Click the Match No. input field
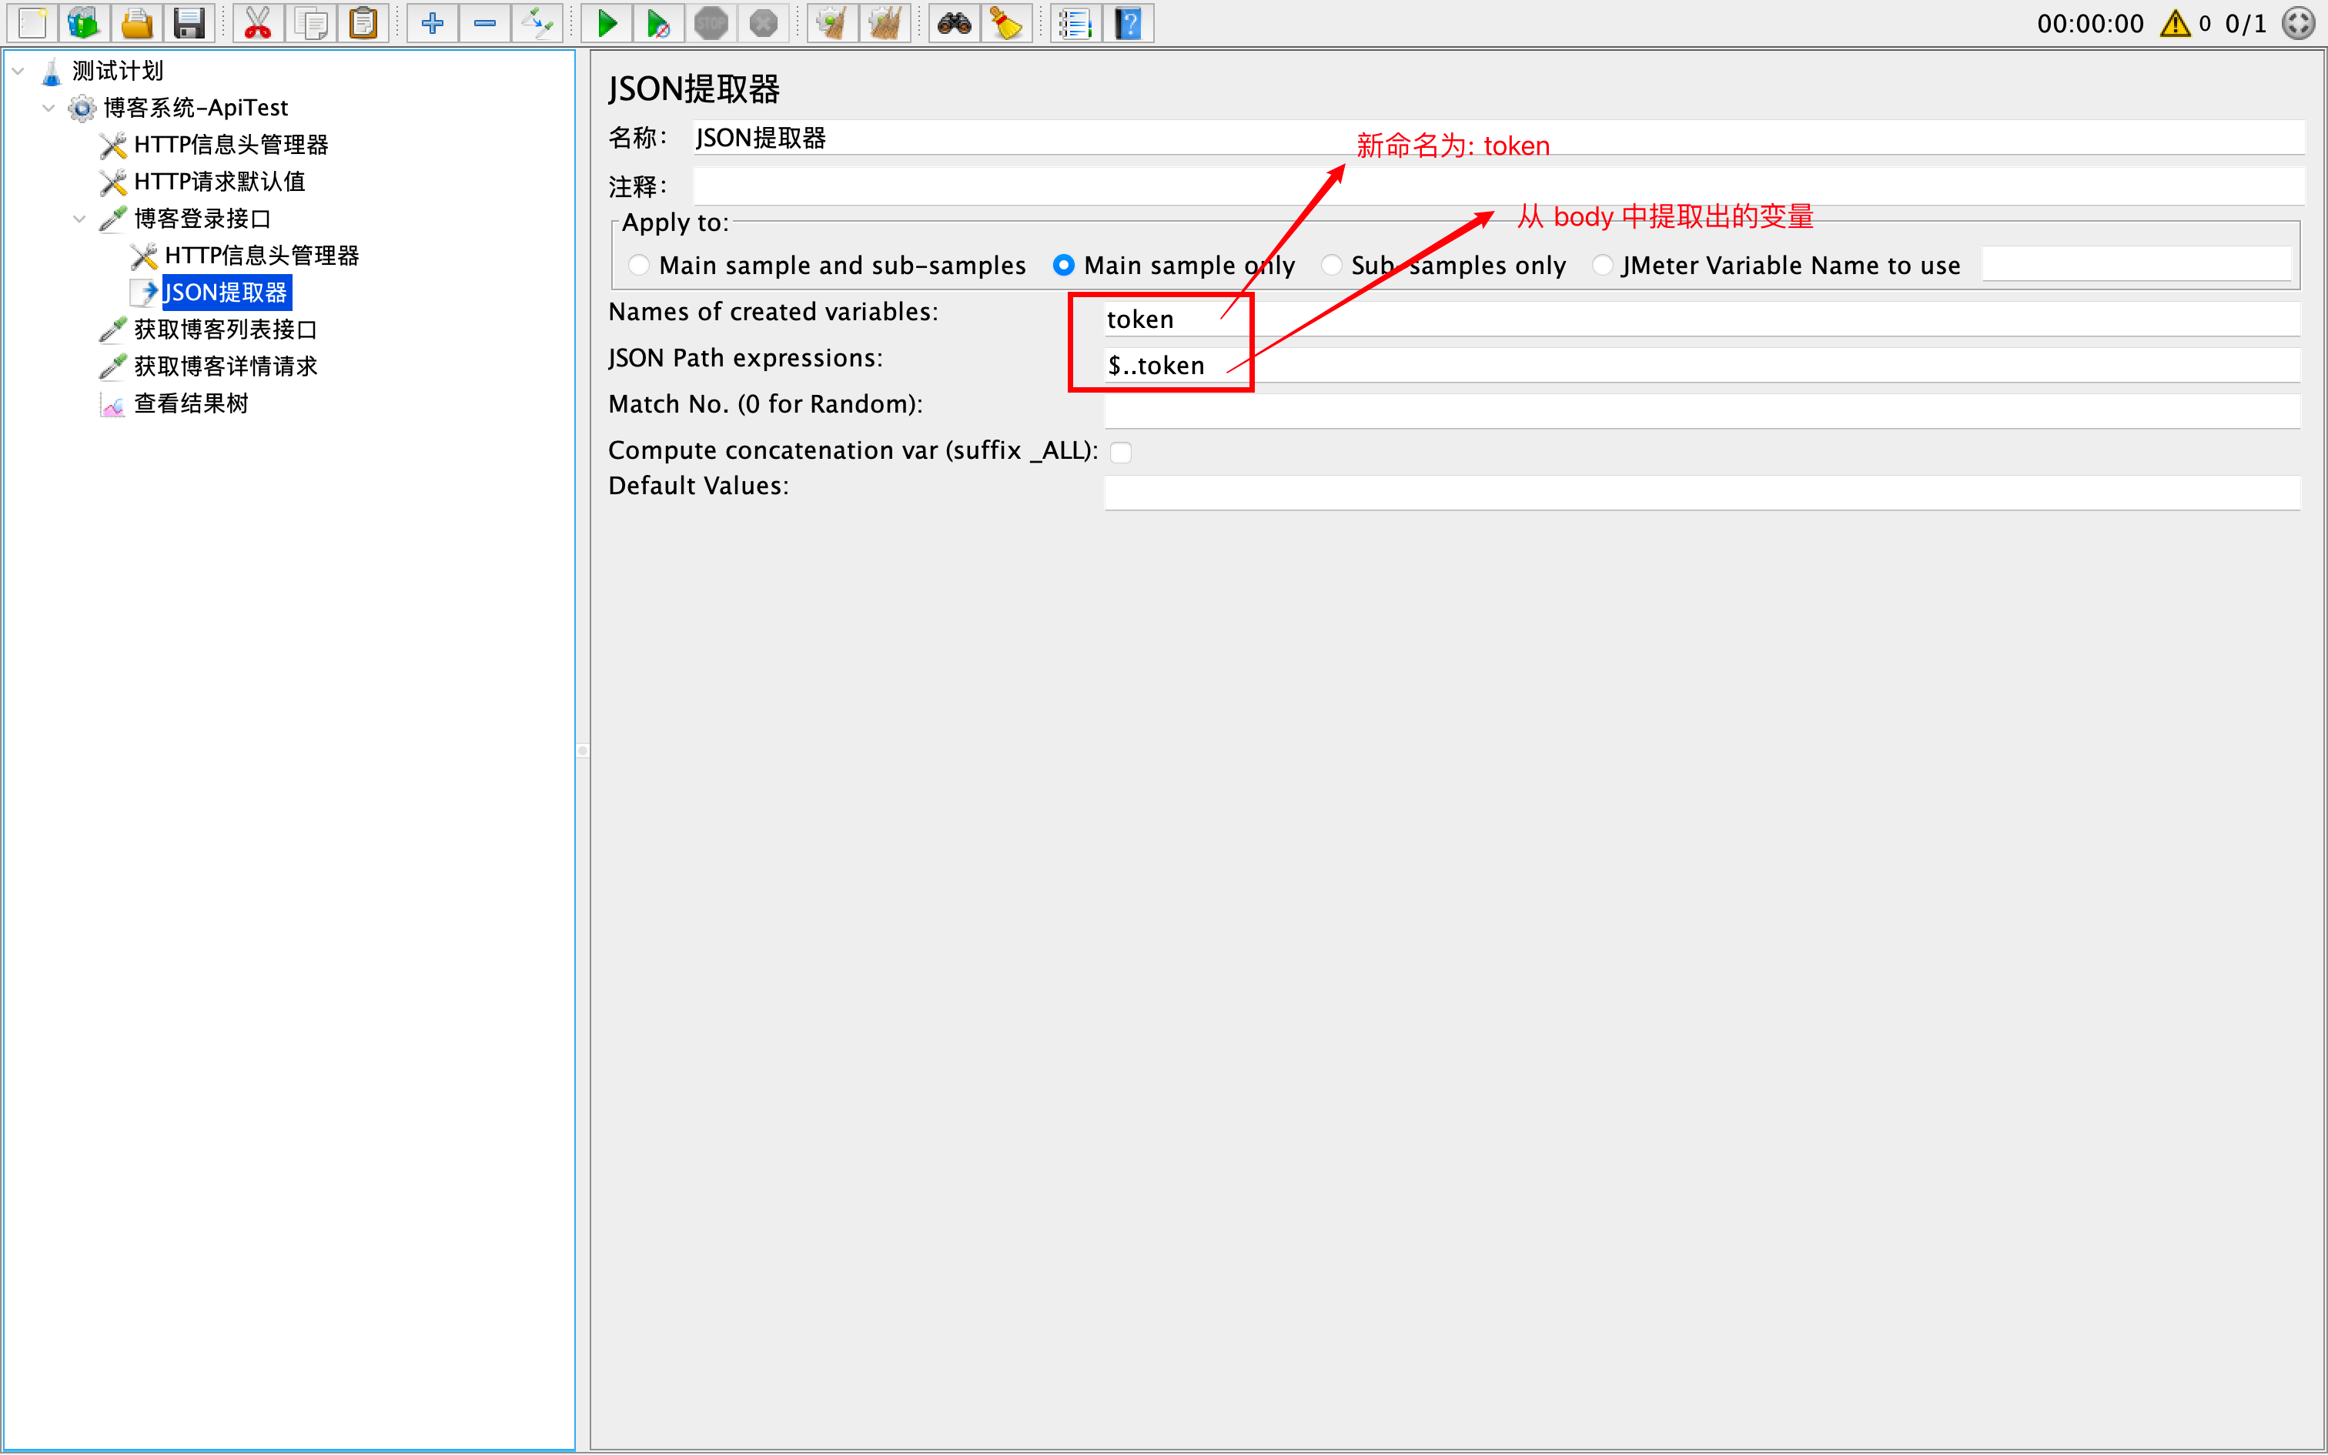This screenshot has width=2328, height=1455. pos(1702,411)
